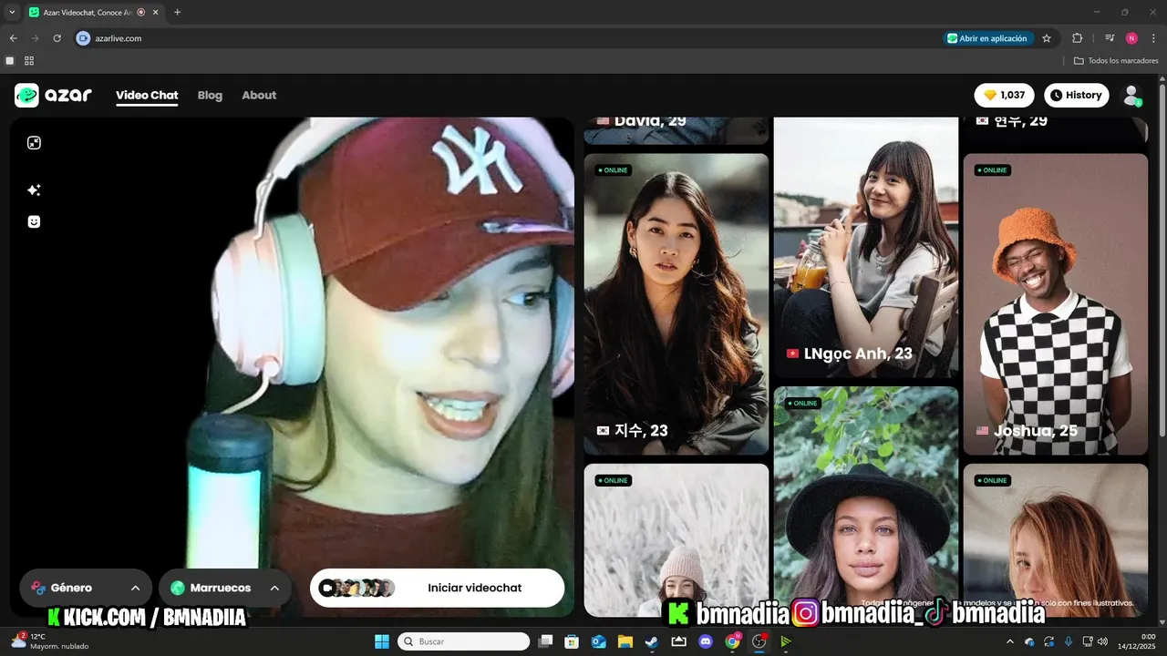Show hidden system tray icons

[x=1011, y=641]
